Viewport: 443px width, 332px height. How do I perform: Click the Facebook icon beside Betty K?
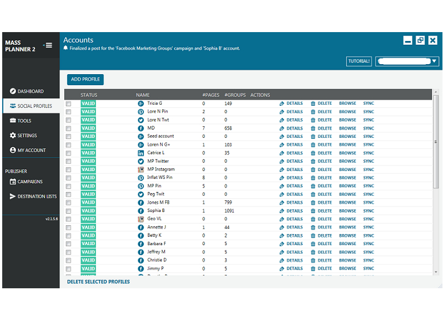pyautogui.click(x=141, y=236)
